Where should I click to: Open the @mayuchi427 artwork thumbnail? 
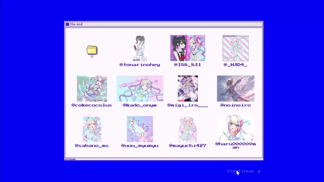(x=188, y=129)
